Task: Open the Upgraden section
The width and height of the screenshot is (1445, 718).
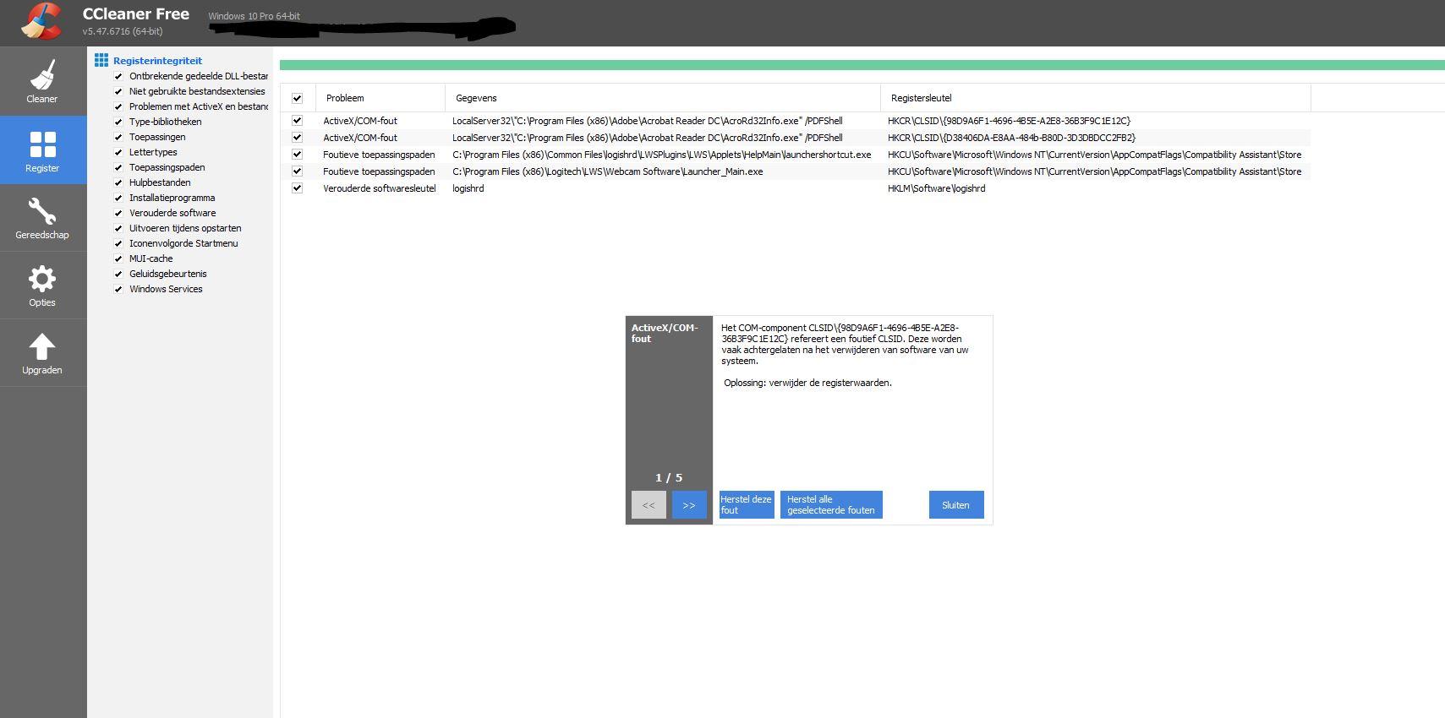Action: point(42,353)
